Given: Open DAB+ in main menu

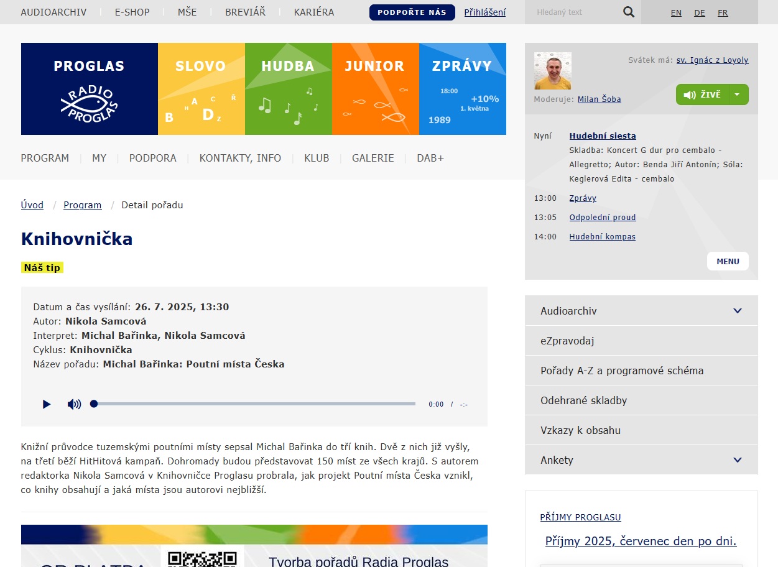Looking at the screenshot, I should pyautogui.click(x=430, y=158).
